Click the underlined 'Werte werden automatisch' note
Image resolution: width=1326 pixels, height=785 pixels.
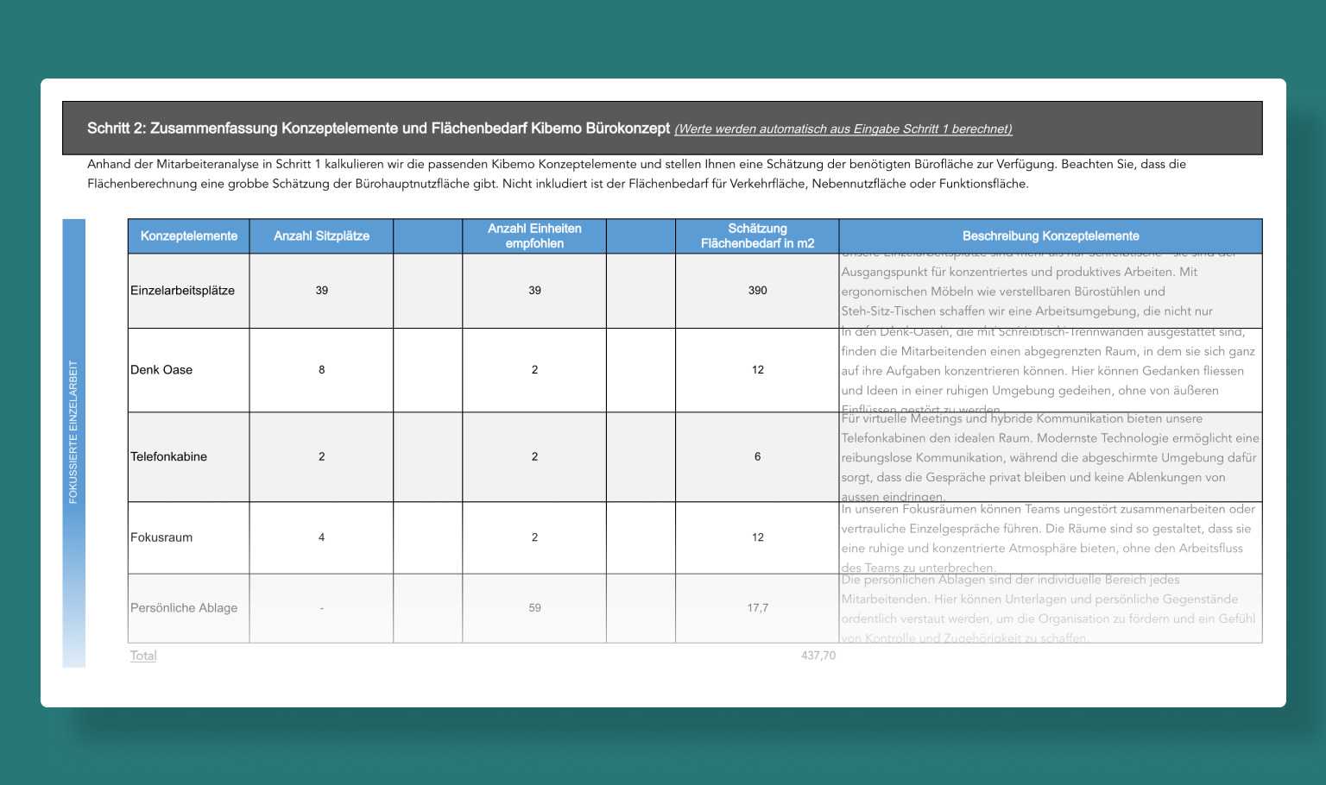tap(843, 129)
